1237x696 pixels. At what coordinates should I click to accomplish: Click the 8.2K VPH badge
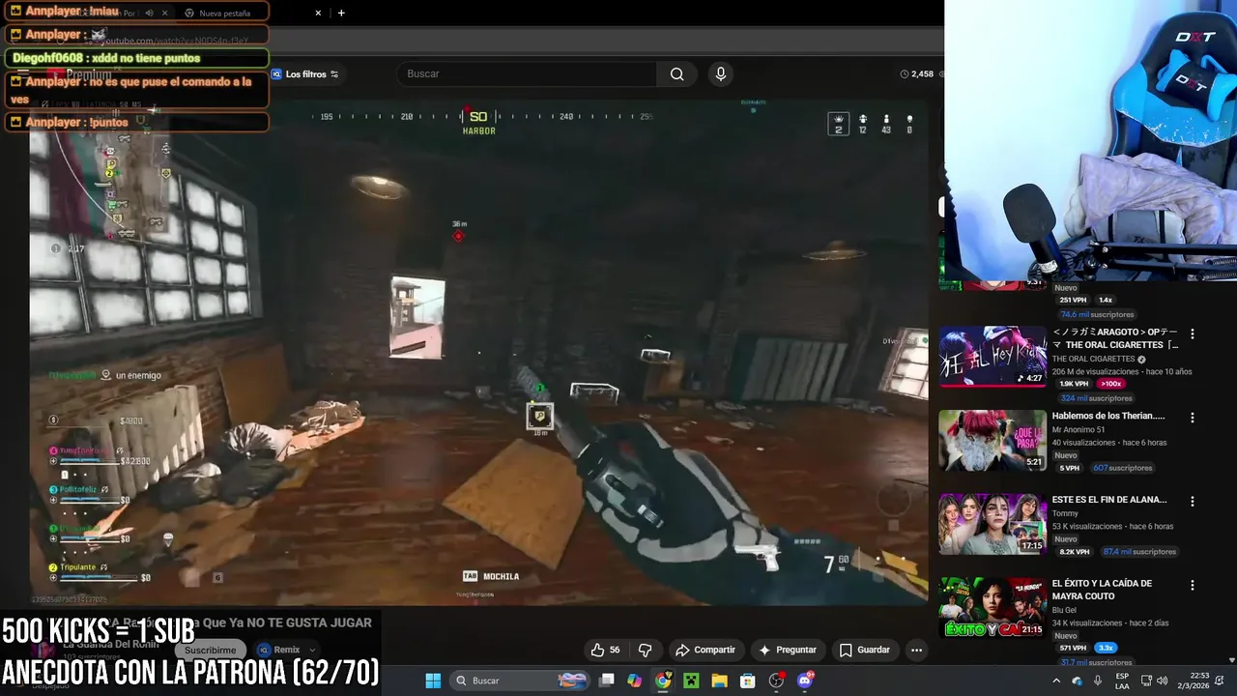pyautogui.click(x=1075, y=552)
